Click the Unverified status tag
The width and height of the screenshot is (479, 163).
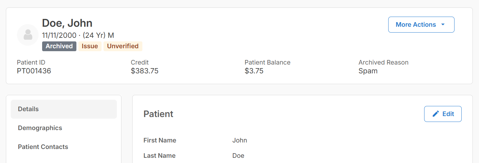pyautogui.click(x=123, y=46)
